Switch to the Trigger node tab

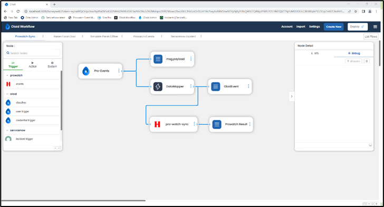coord(13,65)
